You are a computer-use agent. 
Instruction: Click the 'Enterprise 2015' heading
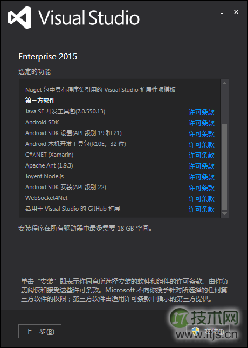tap(48, 57)
